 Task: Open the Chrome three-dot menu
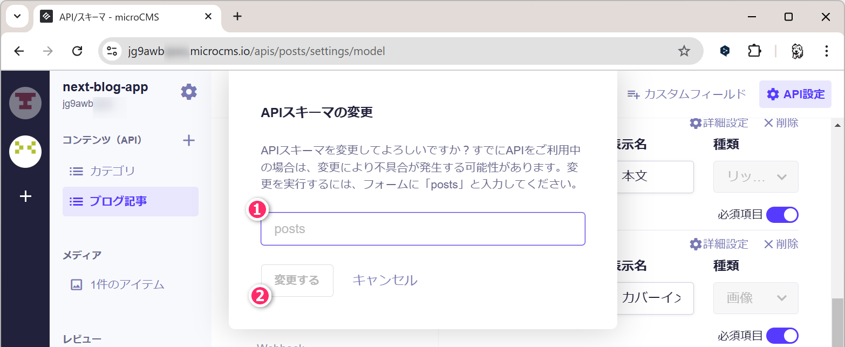826,51
